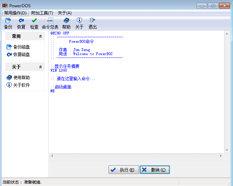Image resolution: width=233 pixels, height=186 pixels.
Task: Click the 检查 check toolbar icon
Action: pyautogui.click(x=34, y=20)
